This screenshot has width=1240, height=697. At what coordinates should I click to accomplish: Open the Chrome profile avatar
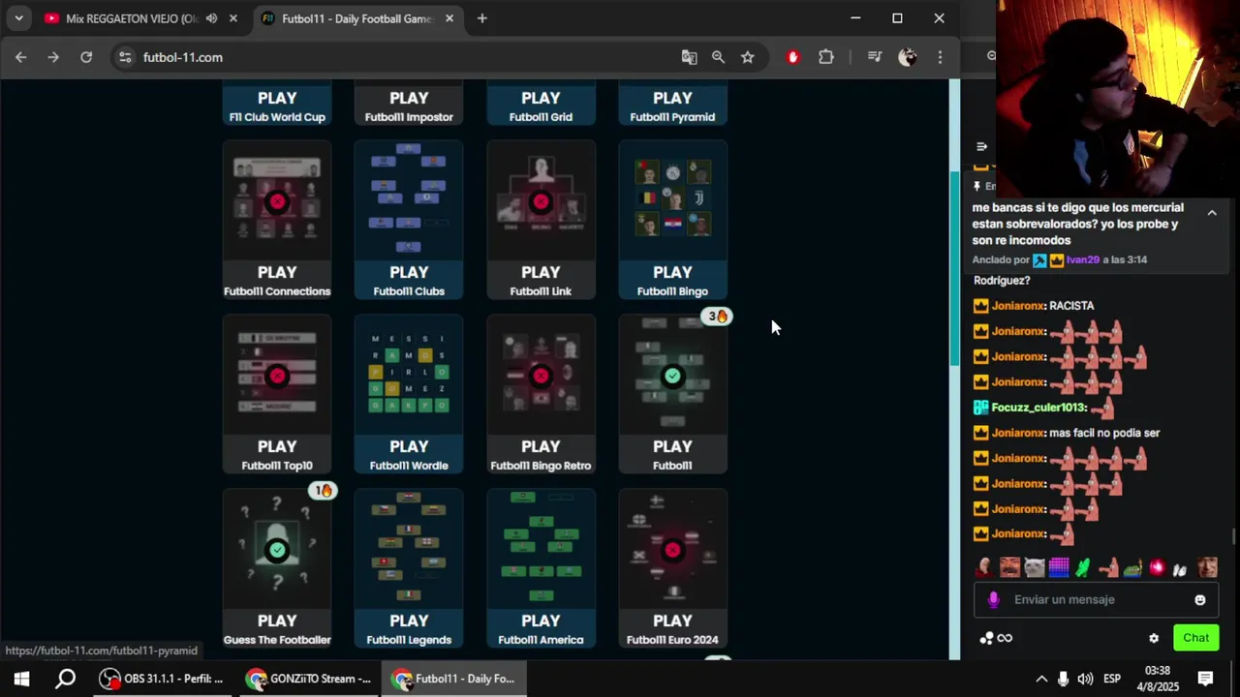point(908,57)
